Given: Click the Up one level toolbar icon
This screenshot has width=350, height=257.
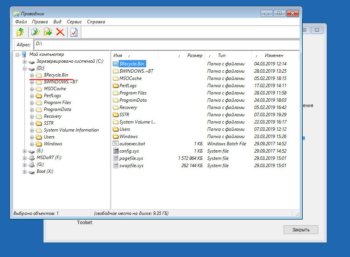Looking at the screenshot, I should 21,32.
